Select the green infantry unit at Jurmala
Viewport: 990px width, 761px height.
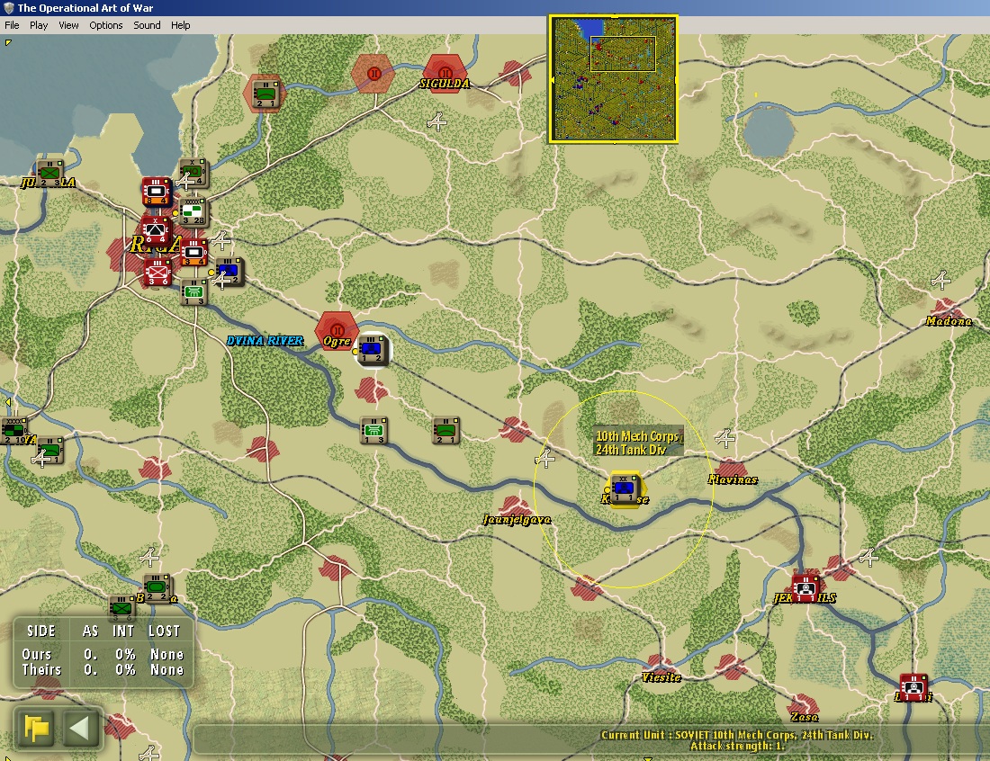tap(49, 174)
